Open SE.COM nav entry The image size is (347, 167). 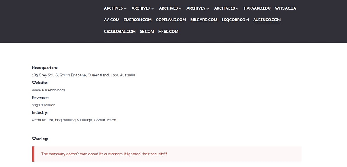tap(147, 32)
